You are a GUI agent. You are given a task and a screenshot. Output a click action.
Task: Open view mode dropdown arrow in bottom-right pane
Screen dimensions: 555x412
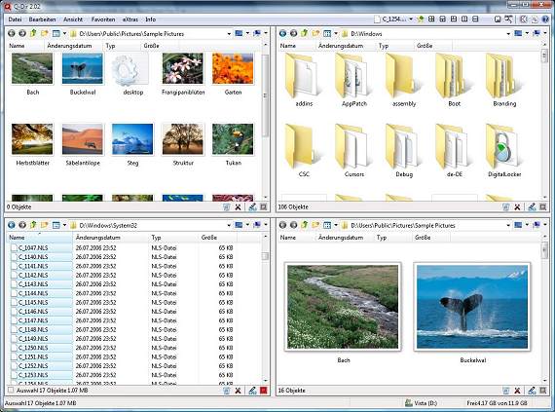pyautogui.click(x=336, y=225)
